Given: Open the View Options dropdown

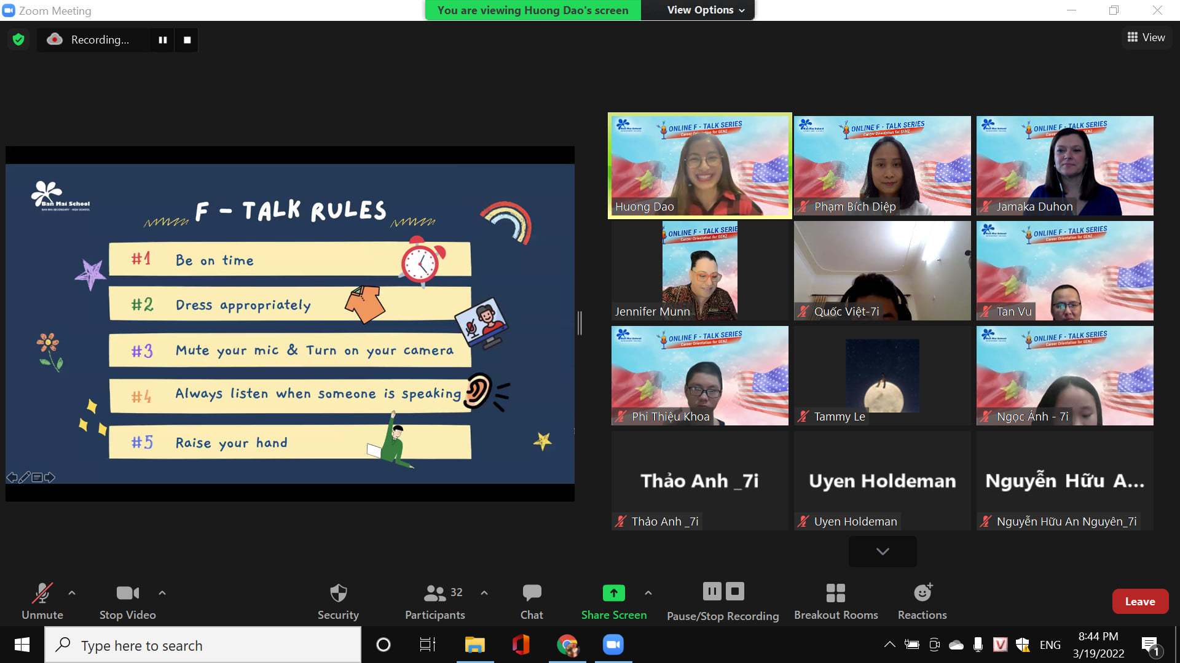Looking at the screenshot, I should point(706,10).
